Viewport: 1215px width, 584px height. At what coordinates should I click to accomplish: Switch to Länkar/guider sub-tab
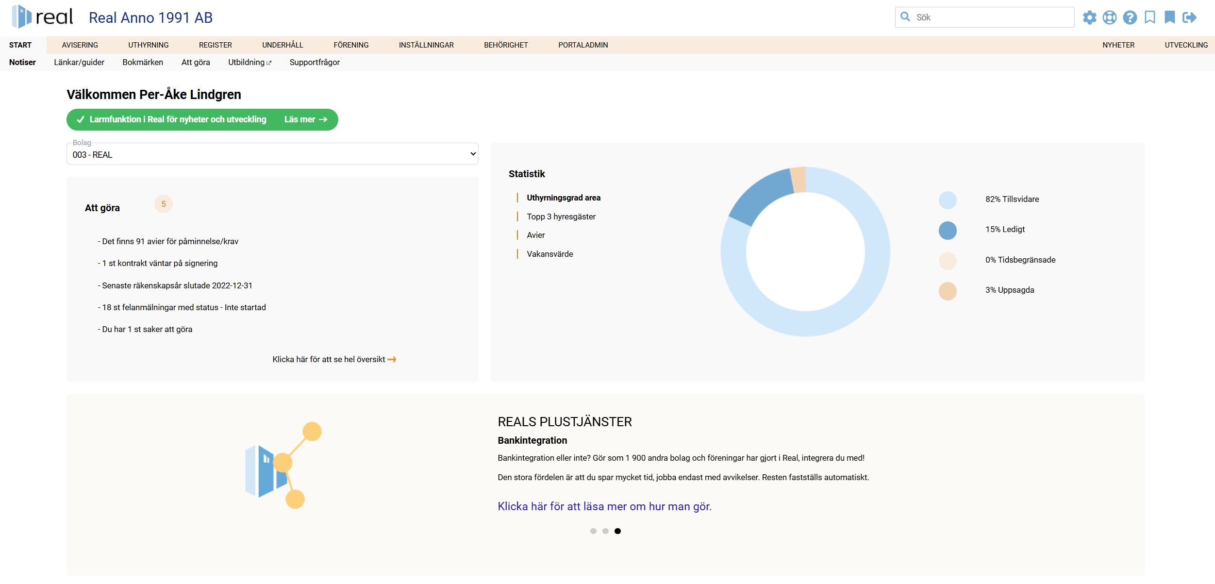pyautogui.click(x=79, y=62)
